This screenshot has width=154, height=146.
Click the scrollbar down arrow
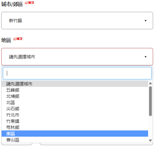pos(150,140)
